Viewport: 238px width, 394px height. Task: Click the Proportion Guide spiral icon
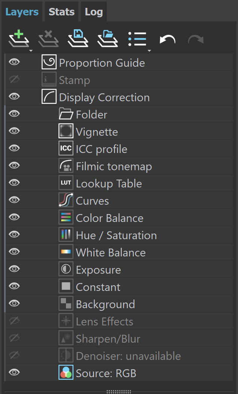pyautogui.click(x=49, y=62)
